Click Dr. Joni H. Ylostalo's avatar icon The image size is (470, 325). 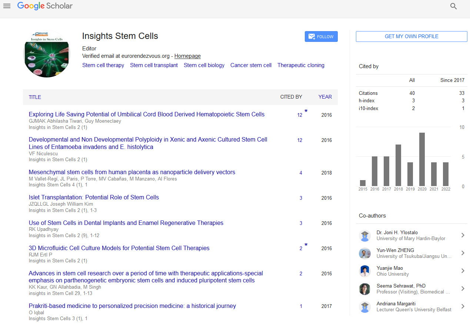tap(365, 235)
